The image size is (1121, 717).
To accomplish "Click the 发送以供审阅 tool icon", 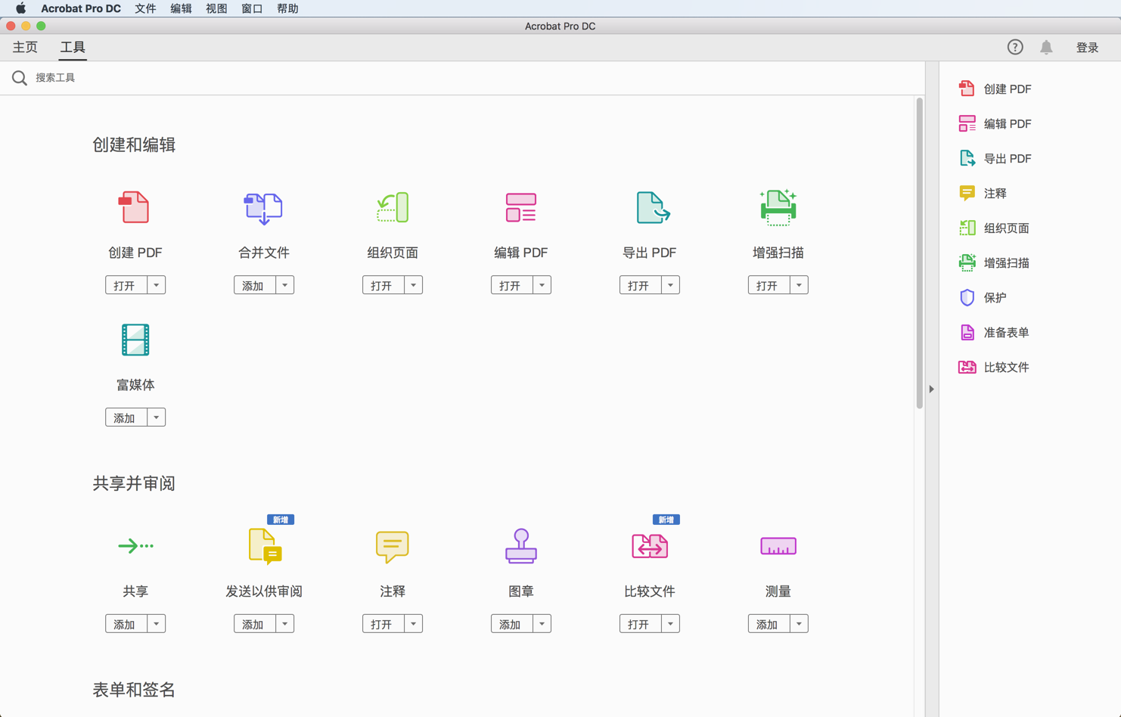I will pos(265,546).
